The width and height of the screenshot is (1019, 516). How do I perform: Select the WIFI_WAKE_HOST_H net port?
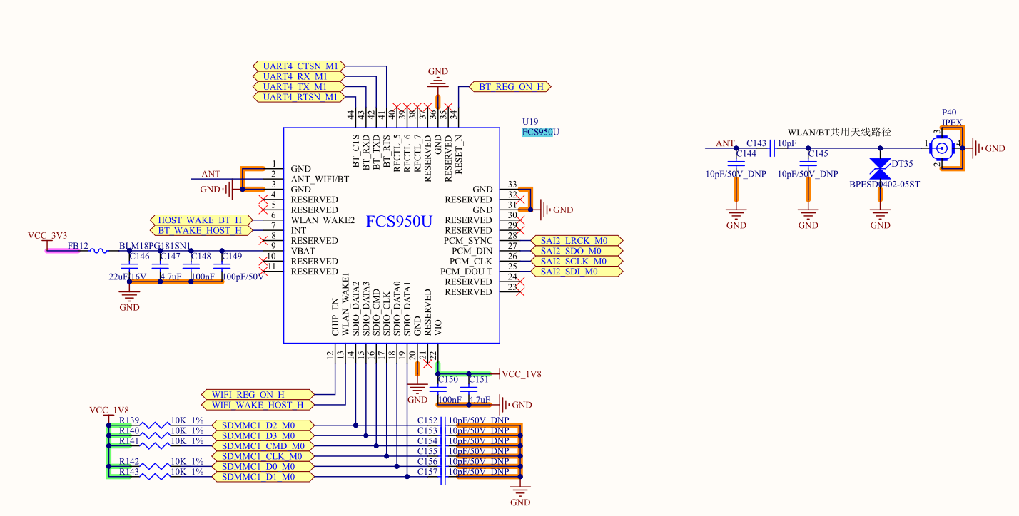tap(258, 405)
